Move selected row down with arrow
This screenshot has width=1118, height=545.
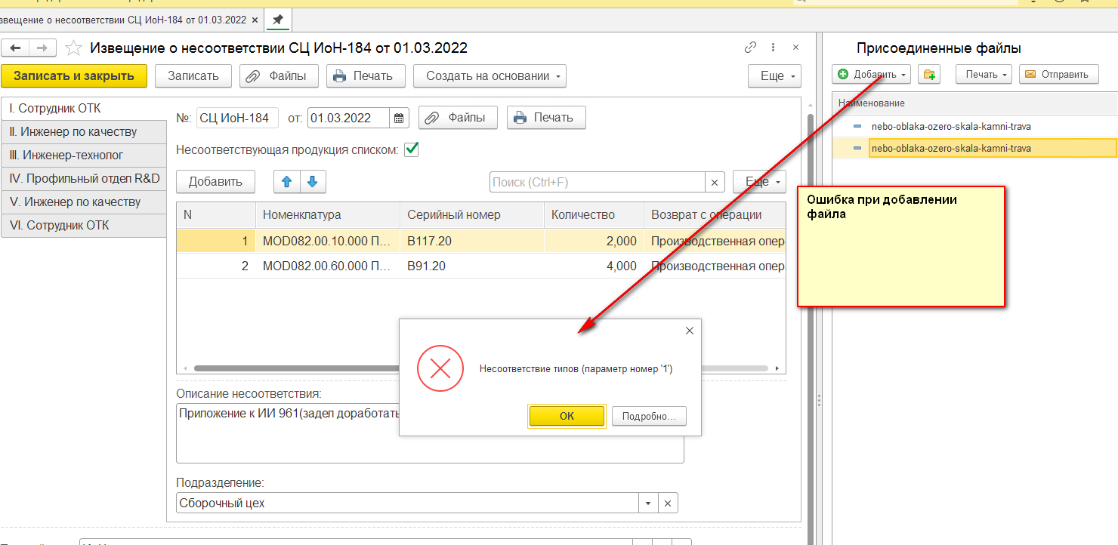coord(313,181)
